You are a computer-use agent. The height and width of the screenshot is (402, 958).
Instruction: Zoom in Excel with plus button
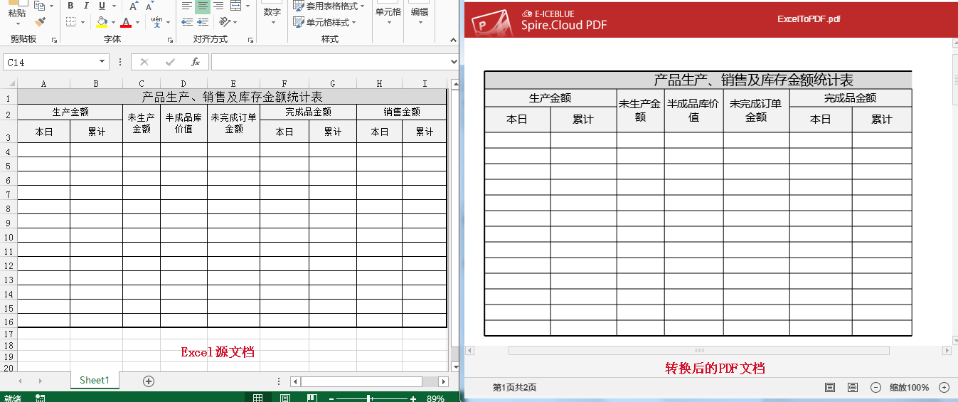(x=413, y=399)
